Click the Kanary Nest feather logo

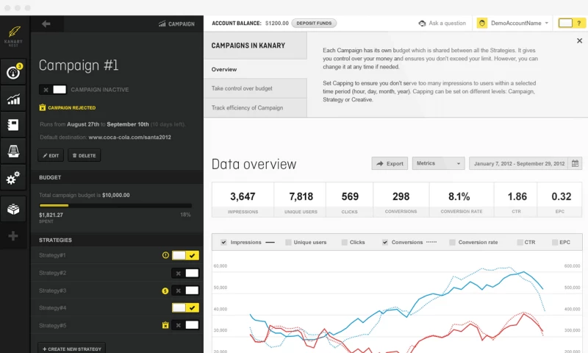(15, 35)
